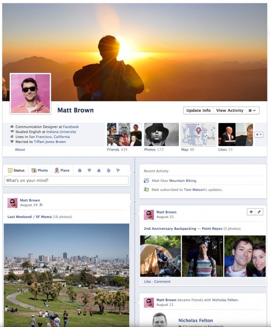Focus the What's on your mind field
271x327 pixels.
coord(67,181)
